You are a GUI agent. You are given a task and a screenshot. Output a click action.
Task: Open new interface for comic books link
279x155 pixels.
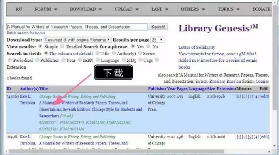coord(218,63)
